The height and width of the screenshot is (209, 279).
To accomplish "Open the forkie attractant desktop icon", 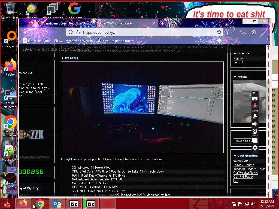I will click(x=10, y=98).
